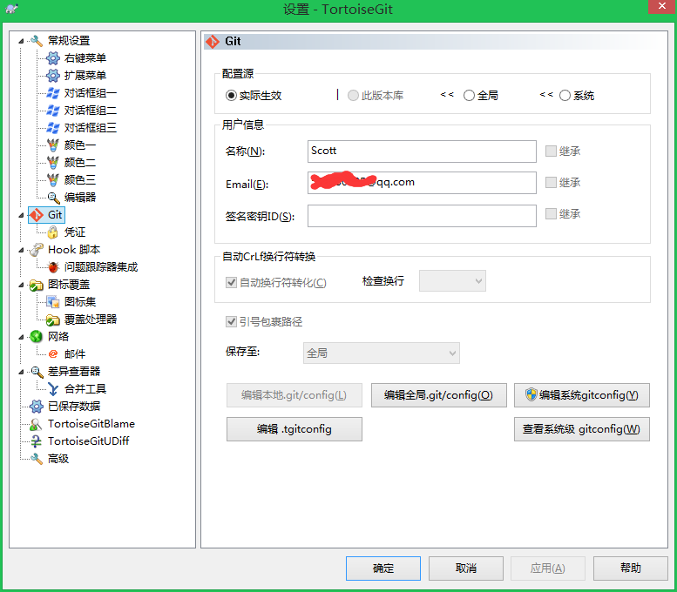The width and height of the screenshot is (677, 592).
Task: Click the bug icon for issue tracker integration
Action: [x=53, y=267]
